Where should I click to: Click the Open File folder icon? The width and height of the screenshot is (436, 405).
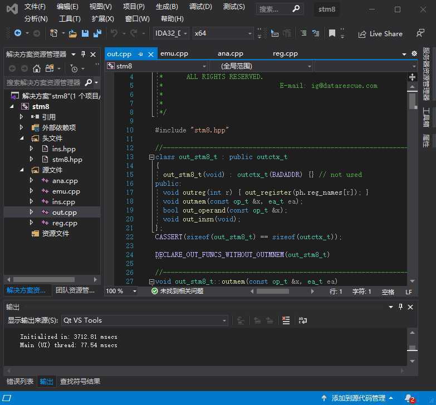(73, 33)
